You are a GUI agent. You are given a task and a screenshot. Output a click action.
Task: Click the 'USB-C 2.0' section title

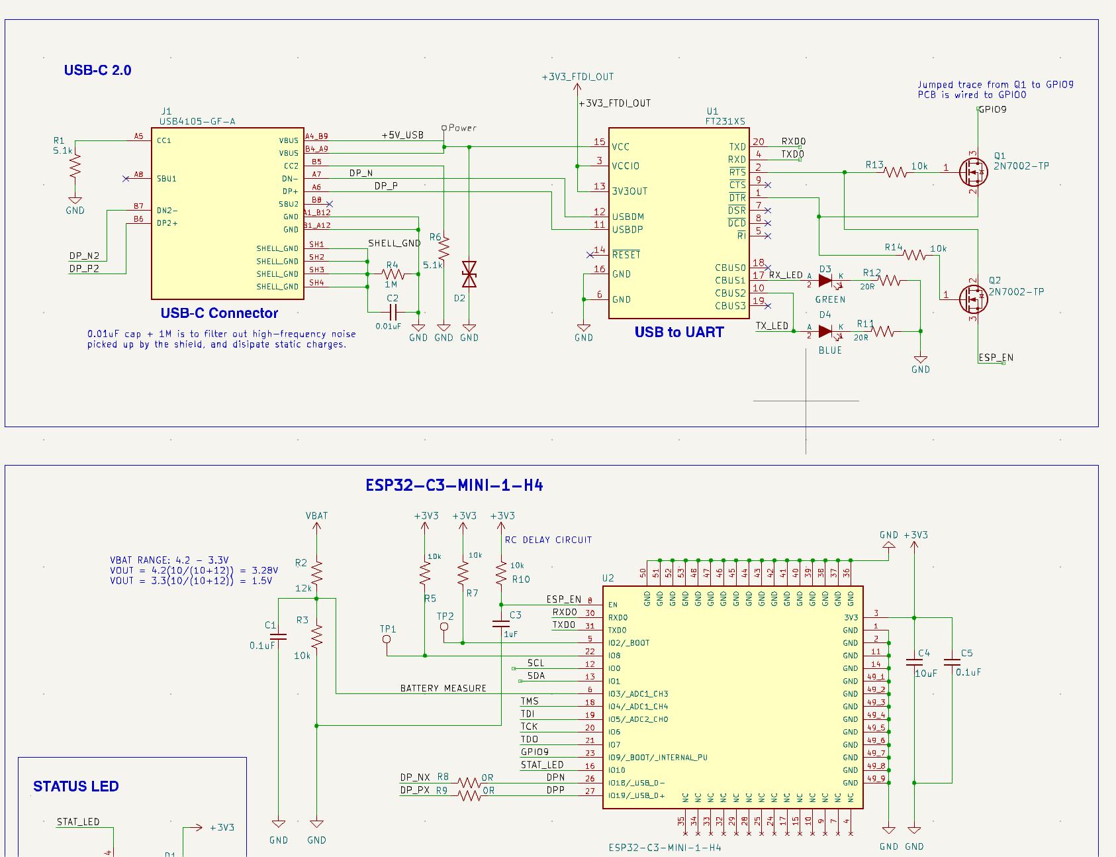click(98, 70)
